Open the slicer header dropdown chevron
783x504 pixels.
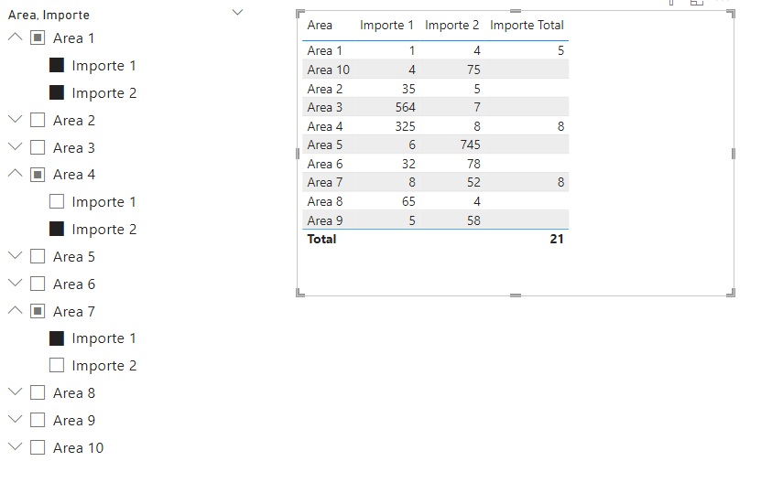click(x=238, y=12)
